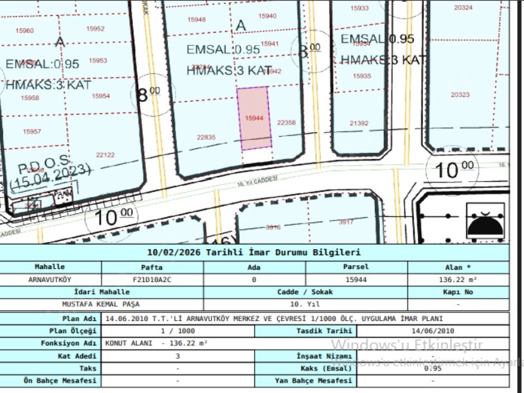The image size is (524, 393).
Task: Click the zone label A above EMSAL 0.95
Action: 241,24
